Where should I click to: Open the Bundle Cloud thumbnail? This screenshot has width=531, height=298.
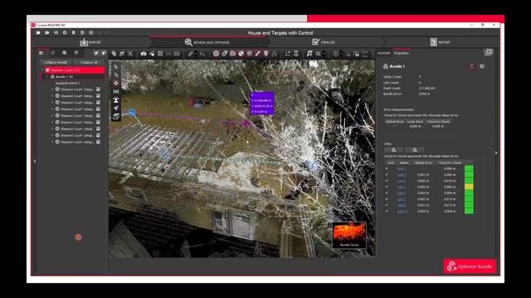349,235
